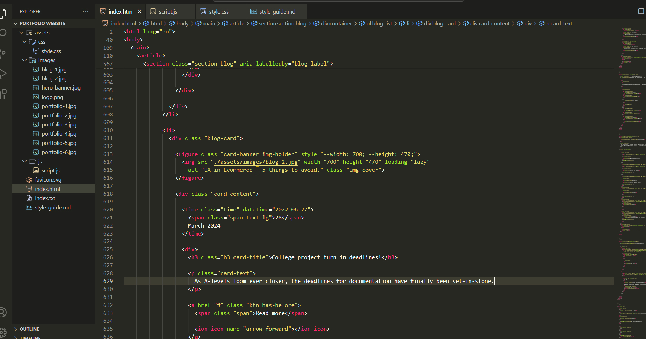646x339 pixels.
Task: Open blog-1.jpg in the explorer
Action: coord(53,69)
